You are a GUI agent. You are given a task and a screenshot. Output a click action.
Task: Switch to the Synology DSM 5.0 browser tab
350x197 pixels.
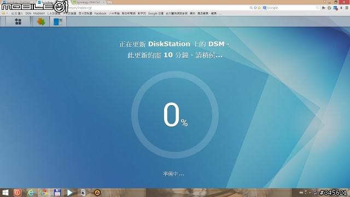[x=89, y=2]
